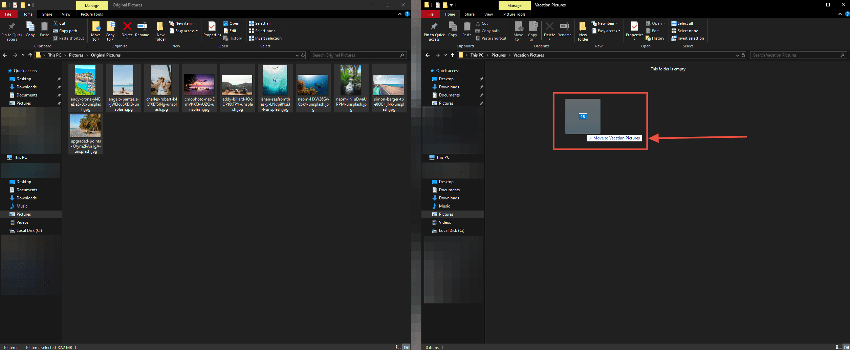Click Select all in Original Pictures ribbon
Screen dimensions: 850x350
[260, 23]
